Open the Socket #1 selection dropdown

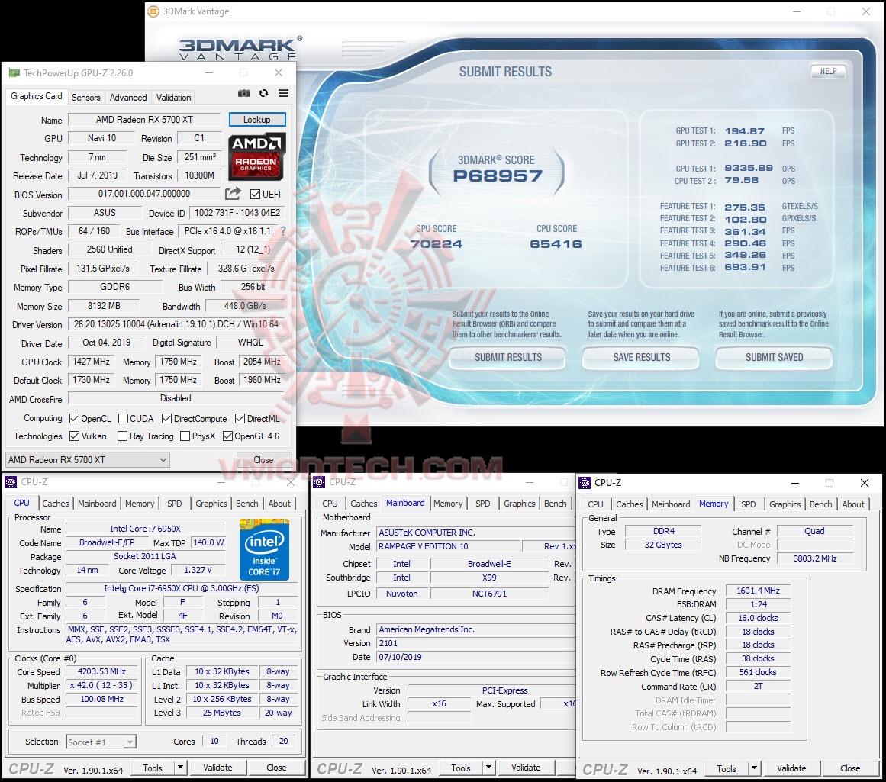(x=101, y=742)
